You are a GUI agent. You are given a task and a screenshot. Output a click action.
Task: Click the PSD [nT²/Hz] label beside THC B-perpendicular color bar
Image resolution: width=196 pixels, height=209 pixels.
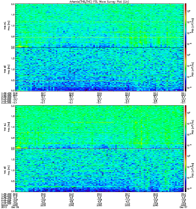pyautogui.click(x=193, y=127)
